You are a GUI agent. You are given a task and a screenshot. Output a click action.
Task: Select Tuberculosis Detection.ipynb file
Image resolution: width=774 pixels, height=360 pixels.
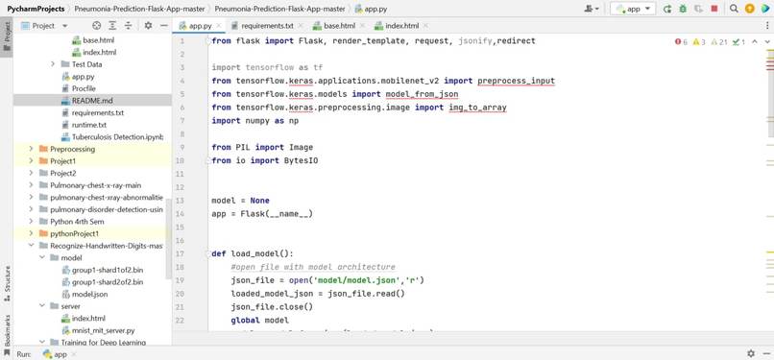click(x=111, y=137)
